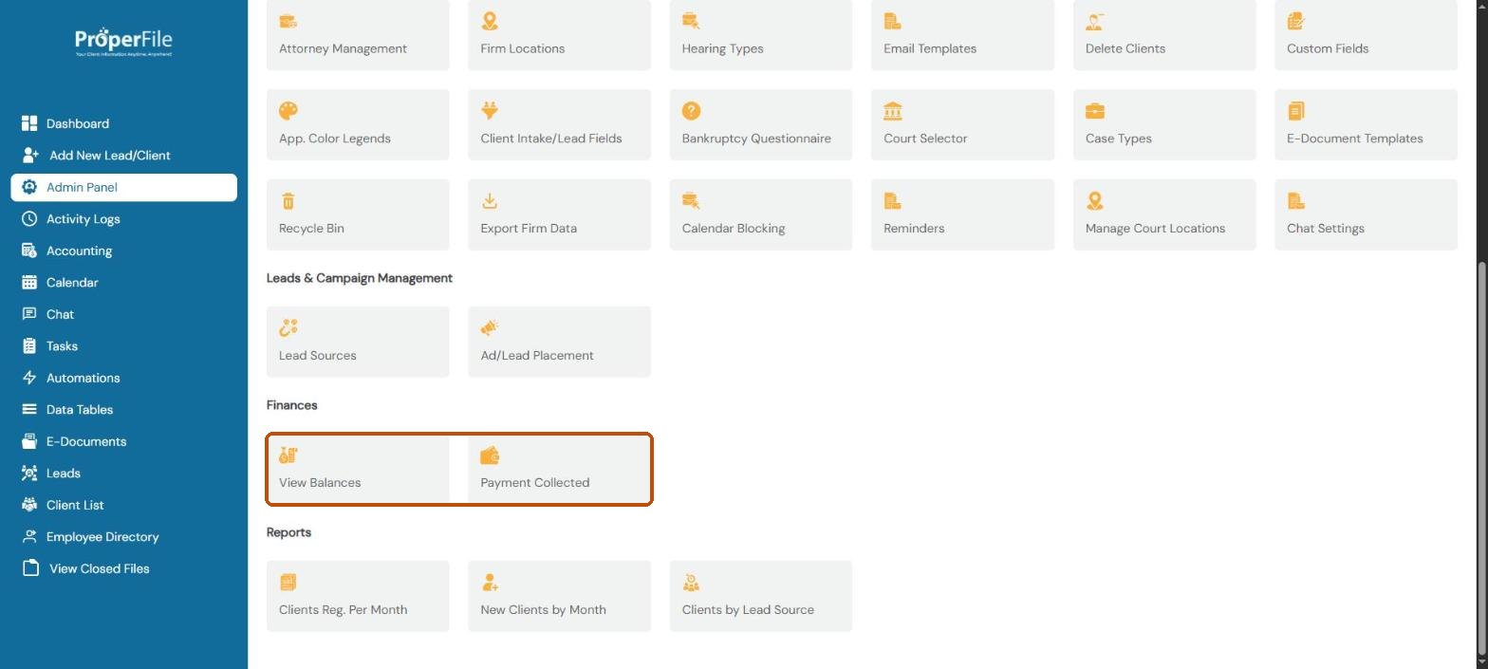Click the Calendar label in sidebar
Viewport: 1488px width, 669px height.
[x=72, y=282]
